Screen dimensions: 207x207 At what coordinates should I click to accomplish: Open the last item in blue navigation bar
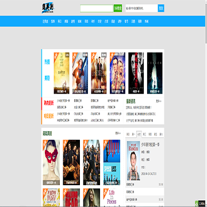[x=147, y=21]
